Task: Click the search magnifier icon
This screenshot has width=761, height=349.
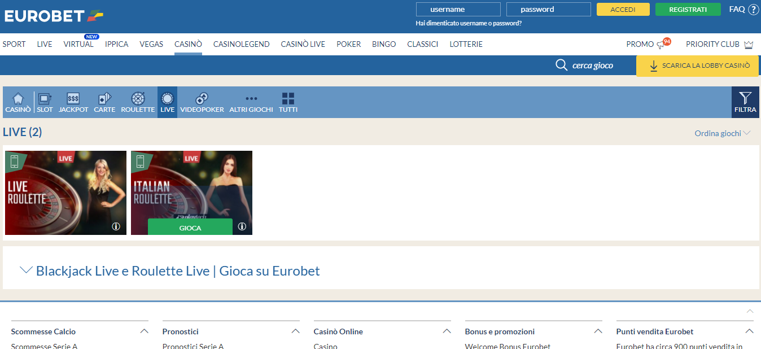Action: coord(561,66)
